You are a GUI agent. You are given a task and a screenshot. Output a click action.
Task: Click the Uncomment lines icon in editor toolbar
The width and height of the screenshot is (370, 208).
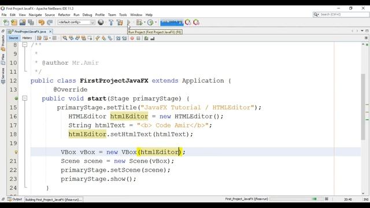153,38
